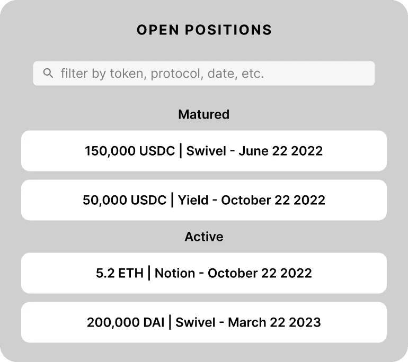Click the October date on the Notion position
The height and width of the screenshot is (362, 408).
[260, 273]
